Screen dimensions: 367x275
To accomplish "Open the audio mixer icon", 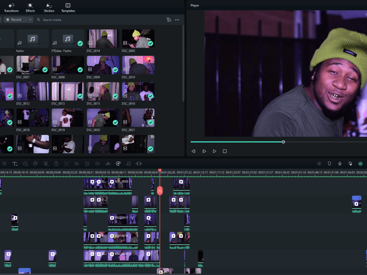I will 350,164.
